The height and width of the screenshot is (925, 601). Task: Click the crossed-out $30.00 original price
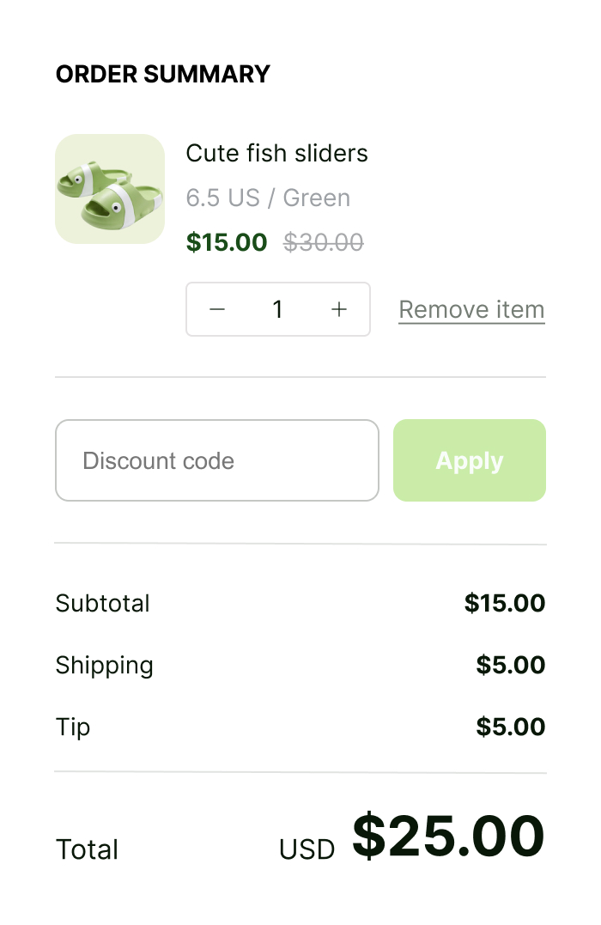(324, 243)
